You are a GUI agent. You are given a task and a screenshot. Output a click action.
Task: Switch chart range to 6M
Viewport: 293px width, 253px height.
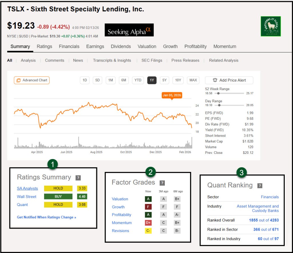pyautogui.click(x=124, y=80)
